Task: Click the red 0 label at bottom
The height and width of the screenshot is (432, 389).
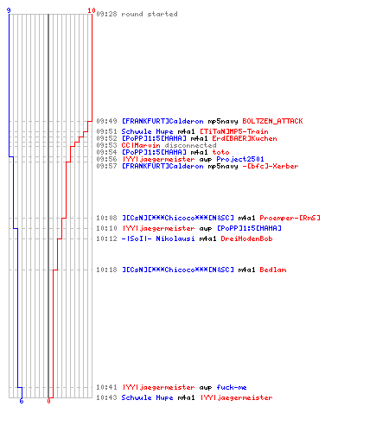Action: [x=48, y=401]
